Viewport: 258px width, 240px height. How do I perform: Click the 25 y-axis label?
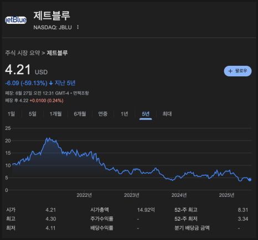[8, 128]
